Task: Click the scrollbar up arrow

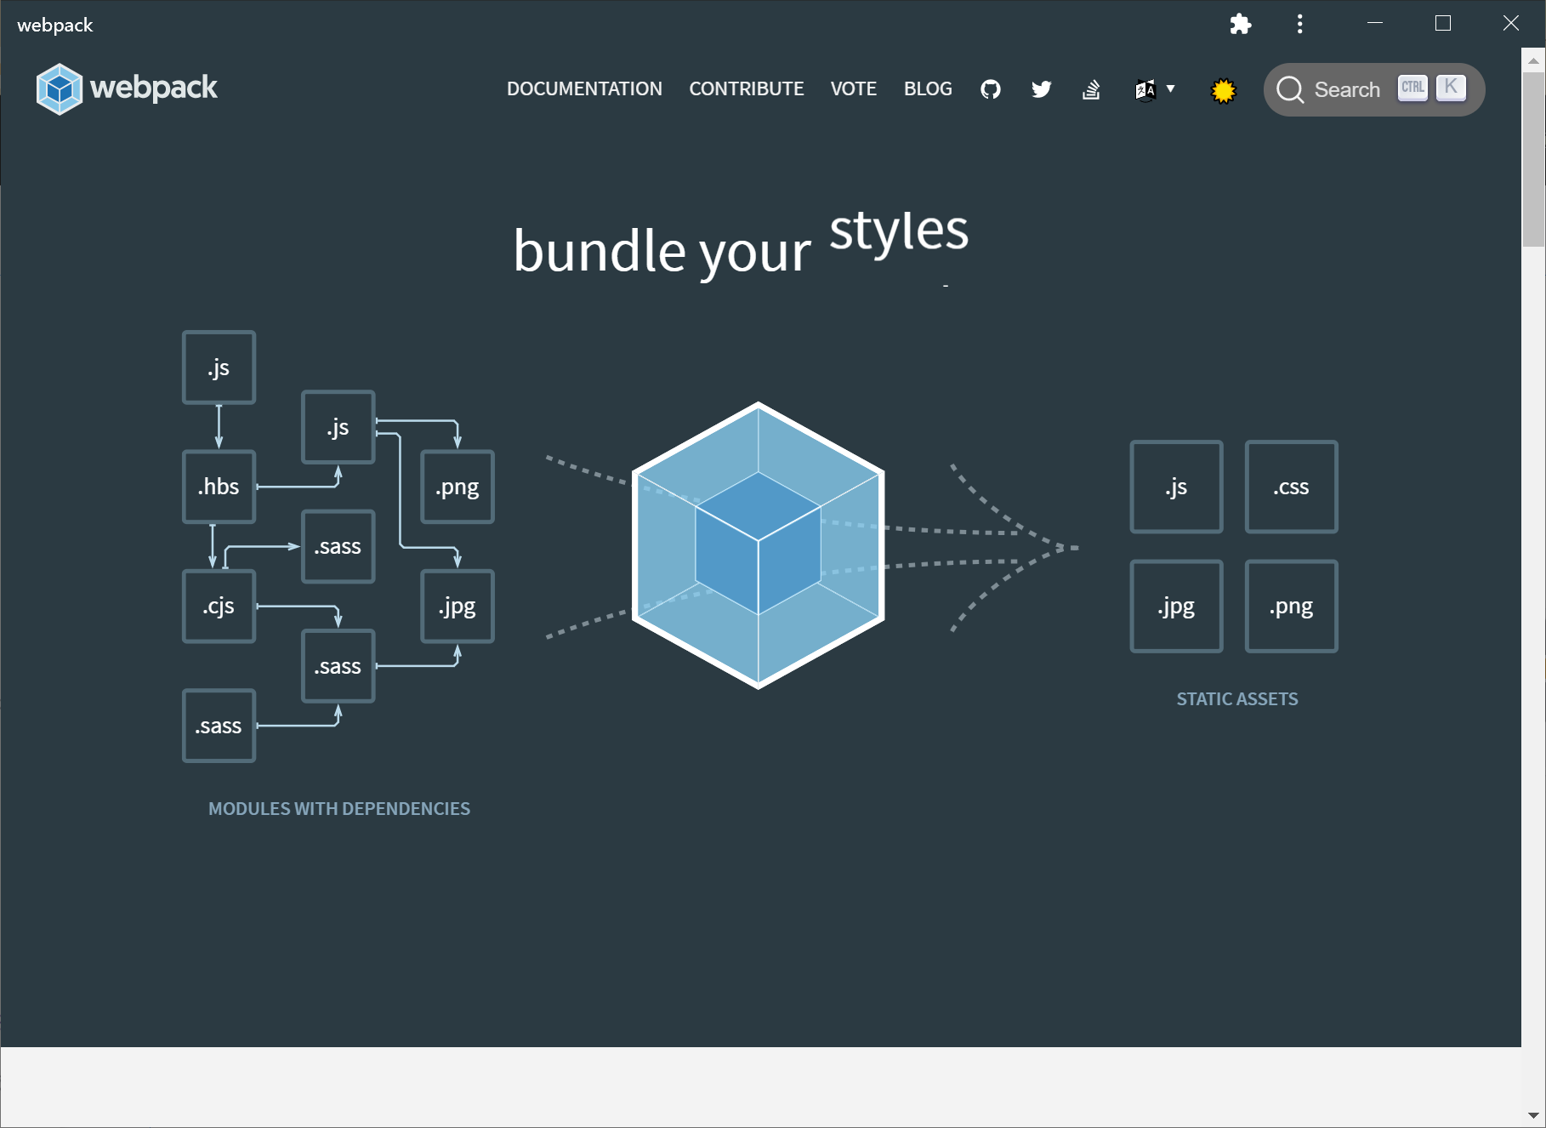Action: click(1533, 60)
